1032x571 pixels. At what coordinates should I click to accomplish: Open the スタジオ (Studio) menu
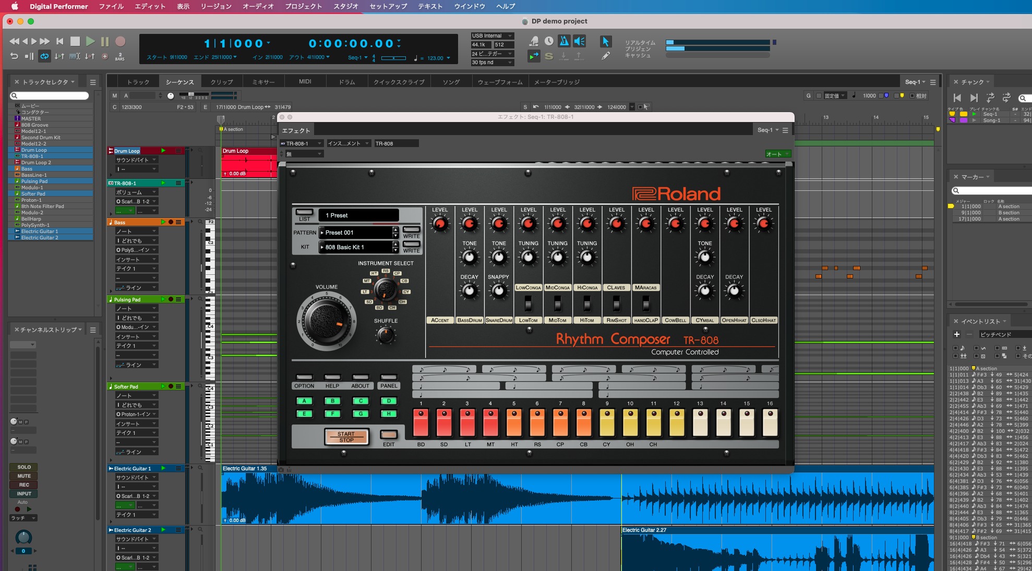[x=346, y=6]
